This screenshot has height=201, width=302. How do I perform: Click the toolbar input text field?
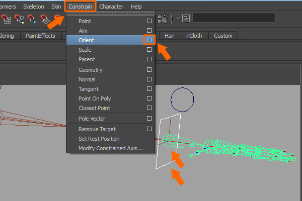click(234, 18)
